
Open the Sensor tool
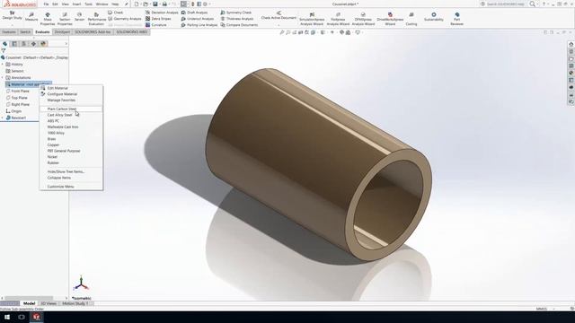pyautogui.click(x=79, y=17)
